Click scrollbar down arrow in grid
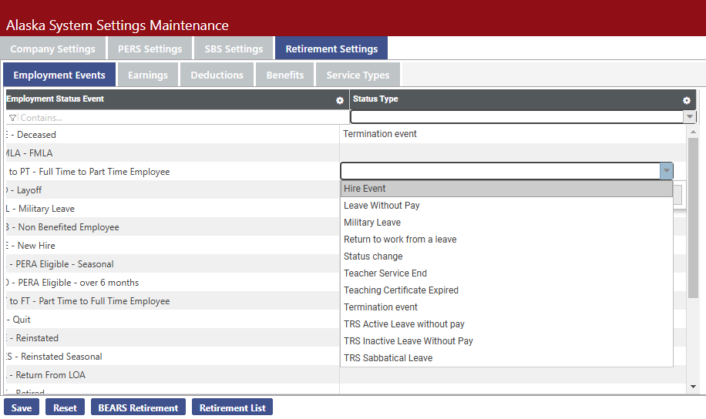The height and width of the screenshot is (419, 706). pyautogui.click(x=693, y=387)
